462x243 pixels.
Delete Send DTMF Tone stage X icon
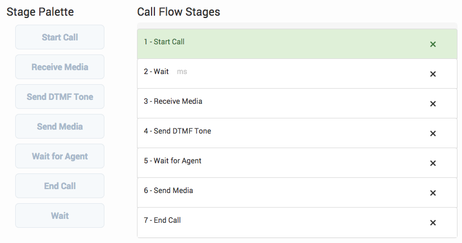pos(433,134)
